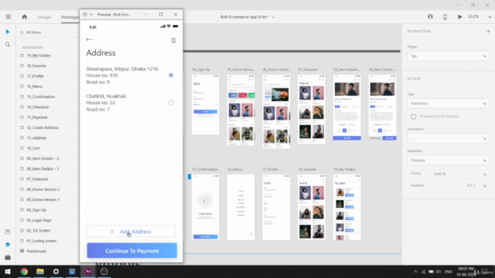495x278 pixels.
Task: Tap the cart icon in Address screen
Action: [x=173, y=40]
